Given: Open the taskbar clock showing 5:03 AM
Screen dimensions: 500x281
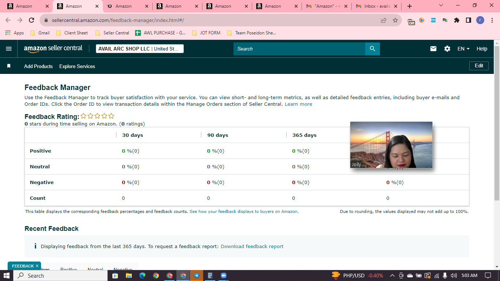Looking at the screenshot, I should click(469, 276).
